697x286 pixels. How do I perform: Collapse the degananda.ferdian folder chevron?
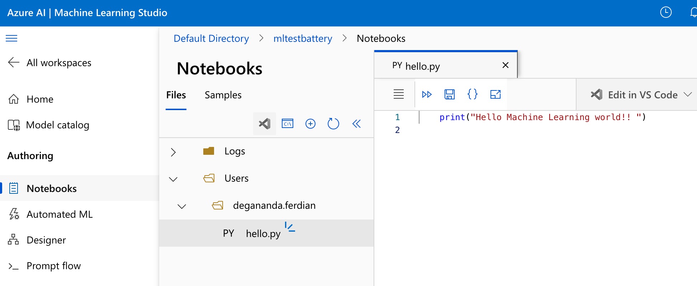click(x=182, y=206)
